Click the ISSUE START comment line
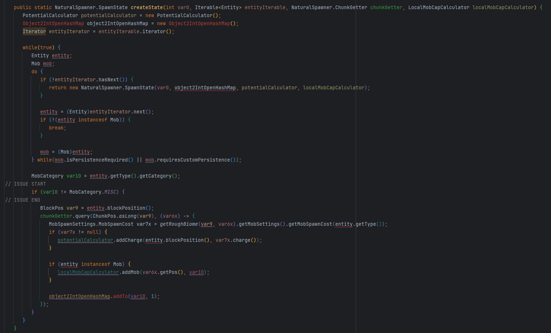The image size is (551, 333). 26,184
